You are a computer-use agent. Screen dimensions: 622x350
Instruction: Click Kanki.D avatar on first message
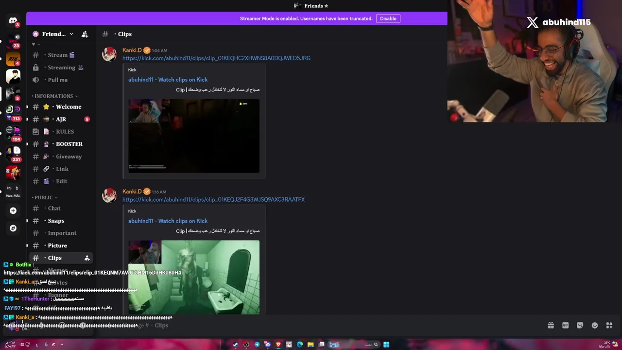click(109, 54)
